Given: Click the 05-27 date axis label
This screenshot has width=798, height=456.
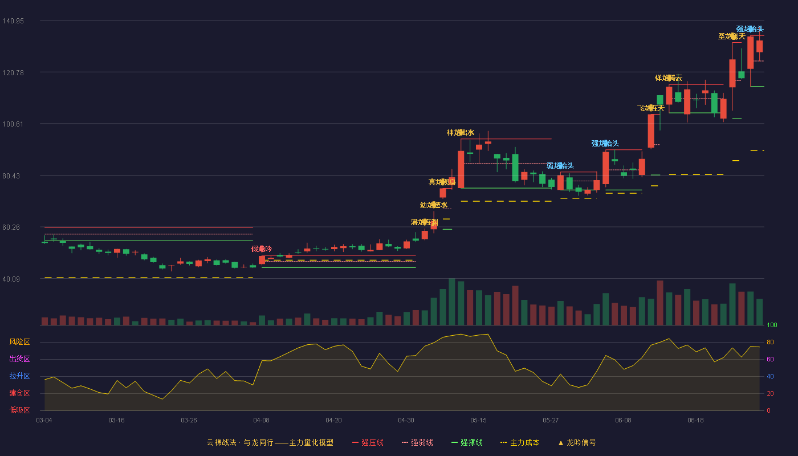Looking at the screenshot, I should click(x=551, y=420).
